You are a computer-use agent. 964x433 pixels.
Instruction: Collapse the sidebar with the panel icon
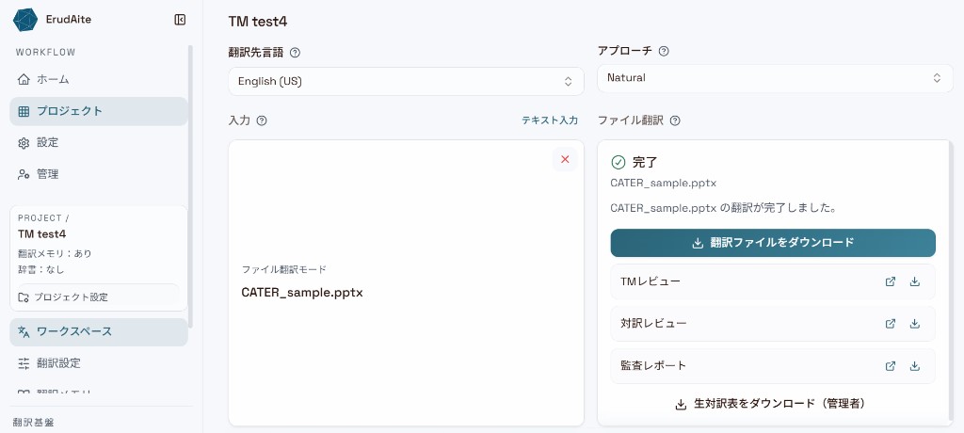[180, 20]
